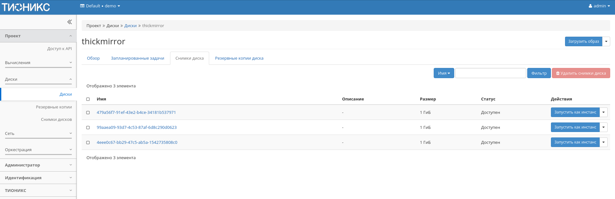
Task: Expand the Администратор sidebar panel
Action: coord(38,165)
